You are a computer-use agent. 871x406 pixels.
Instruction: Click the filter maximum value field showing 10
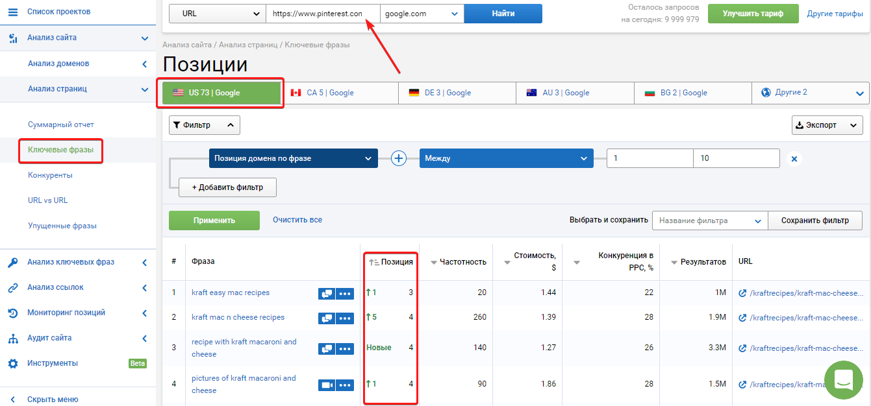click(x=737, y=158)
